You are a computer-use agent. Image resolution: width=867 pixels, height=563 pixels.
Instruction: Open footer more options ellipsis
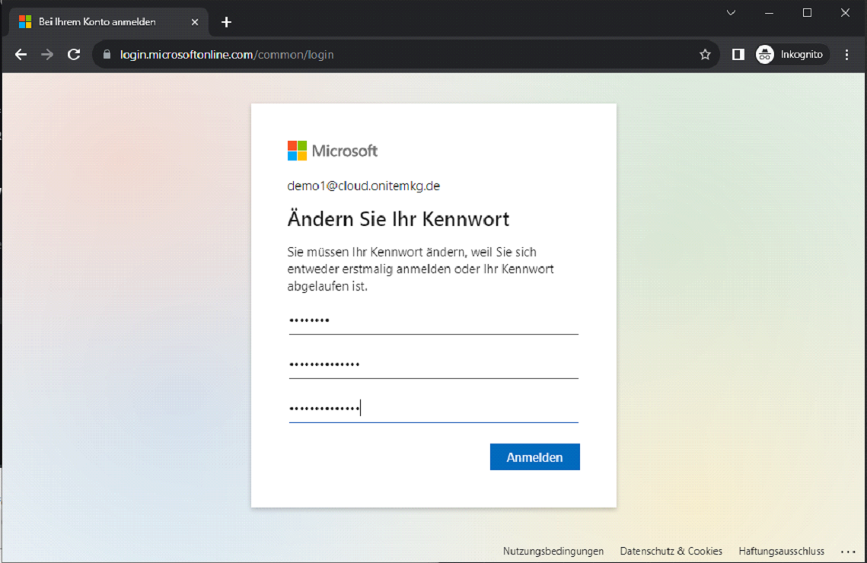click(848, 552)
